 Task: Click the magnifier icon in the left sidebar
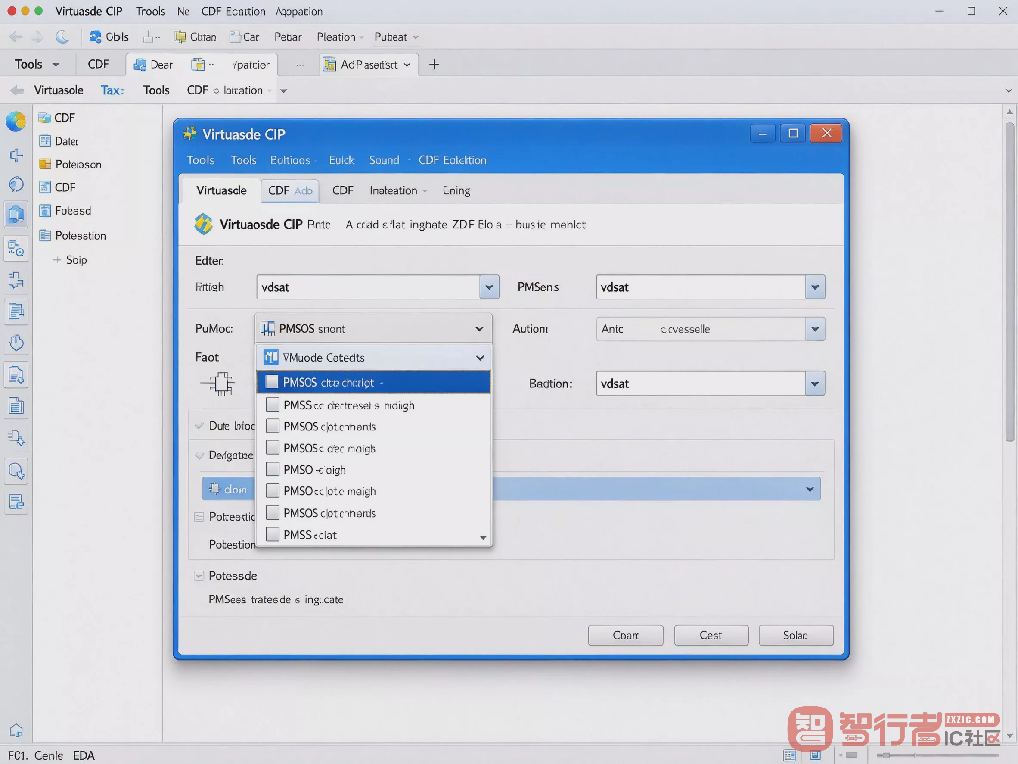pos(16,471)
